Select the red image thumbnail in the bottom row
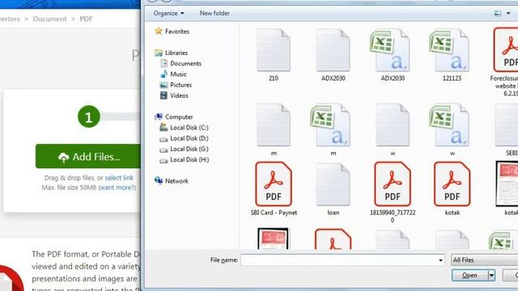518x291 pixels. point(273,238)
